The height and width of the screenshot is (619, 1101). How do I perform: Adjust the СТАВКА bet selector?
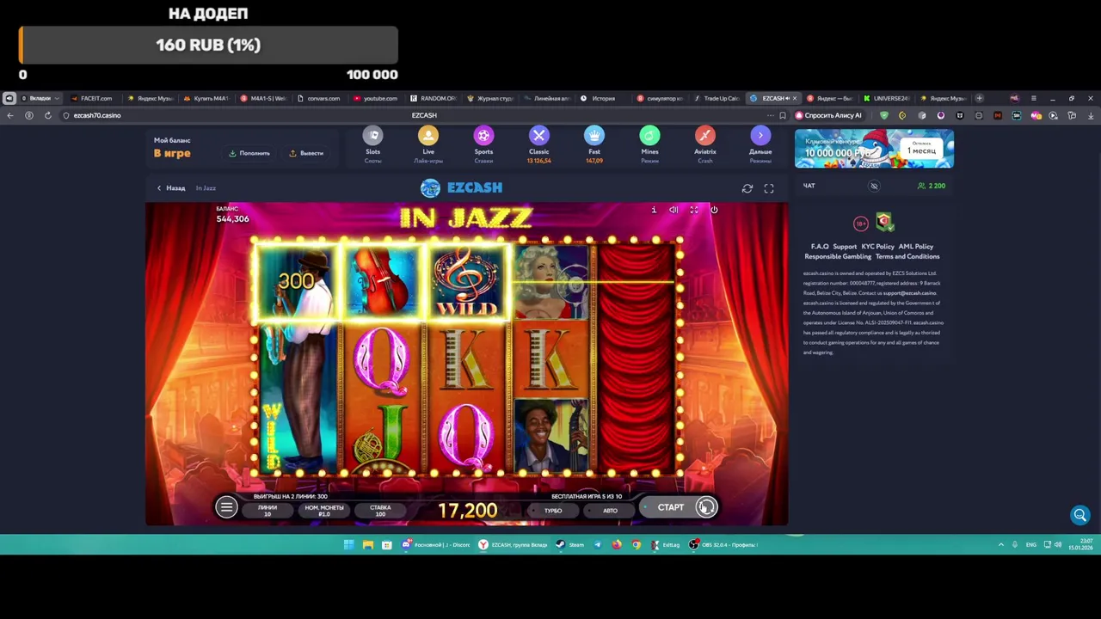[380, 510]
